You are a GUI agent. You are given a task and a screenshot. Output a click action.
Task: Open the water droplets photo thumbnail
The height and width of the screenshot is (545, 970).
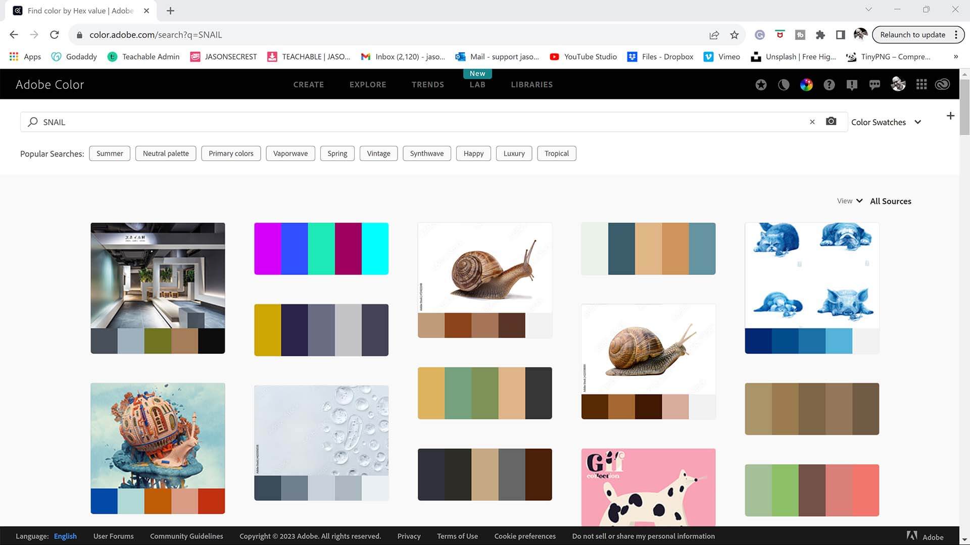(x=321, y=430)
